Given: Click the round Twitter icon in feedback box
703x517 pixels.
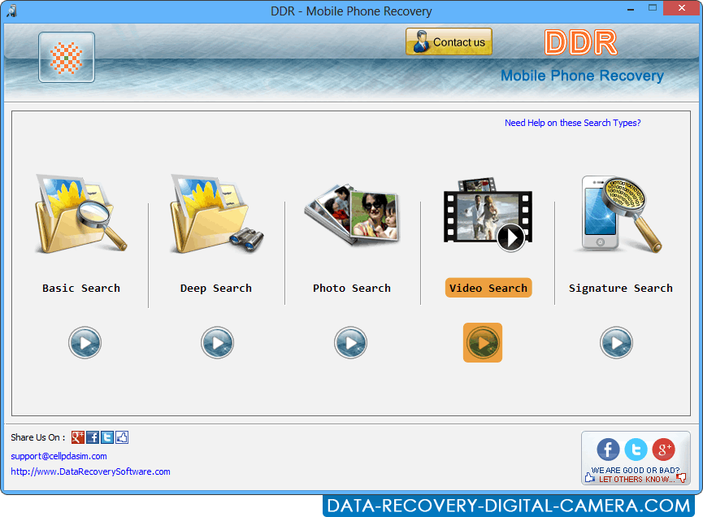Looking at the screenshot, I should point(636,450).
